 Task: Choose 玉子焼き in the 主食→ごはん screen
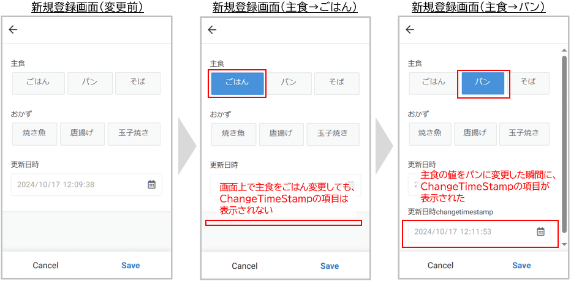333,134
